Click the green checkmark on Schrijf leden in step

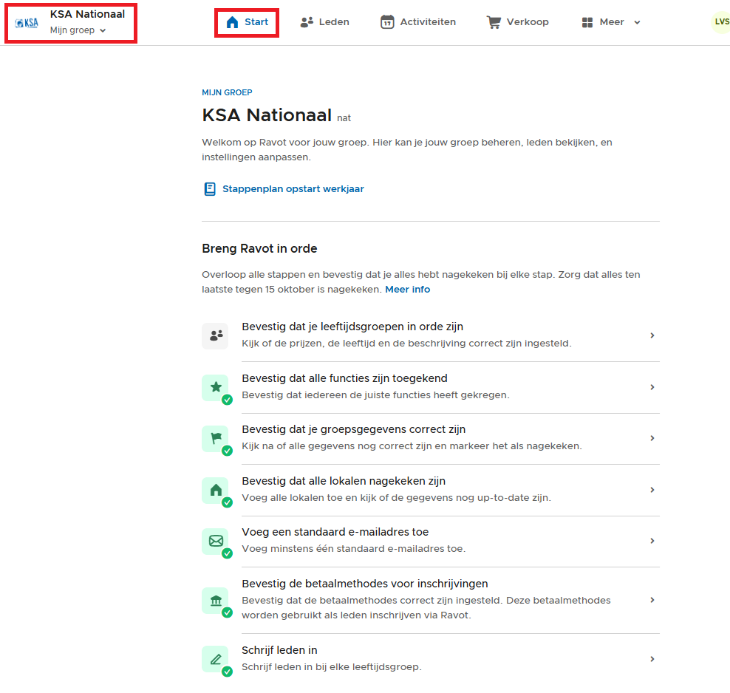(227, 672)
